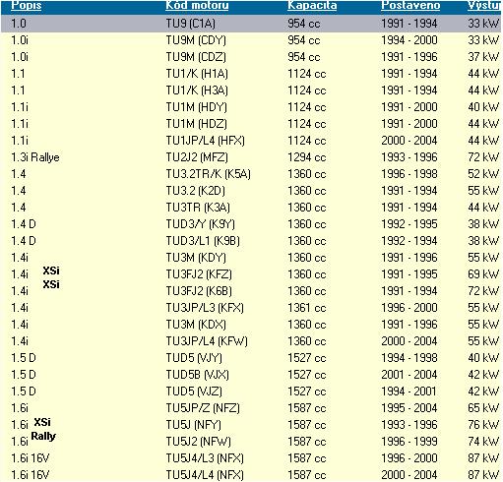Sort by the Postaveno column header
This screenshot has width=503, height=482.
[x=410, y=5]
